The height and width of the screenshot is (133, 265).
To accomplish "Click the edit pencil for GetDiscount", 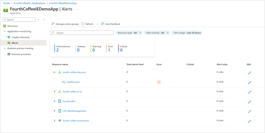I will coord(250,83).
